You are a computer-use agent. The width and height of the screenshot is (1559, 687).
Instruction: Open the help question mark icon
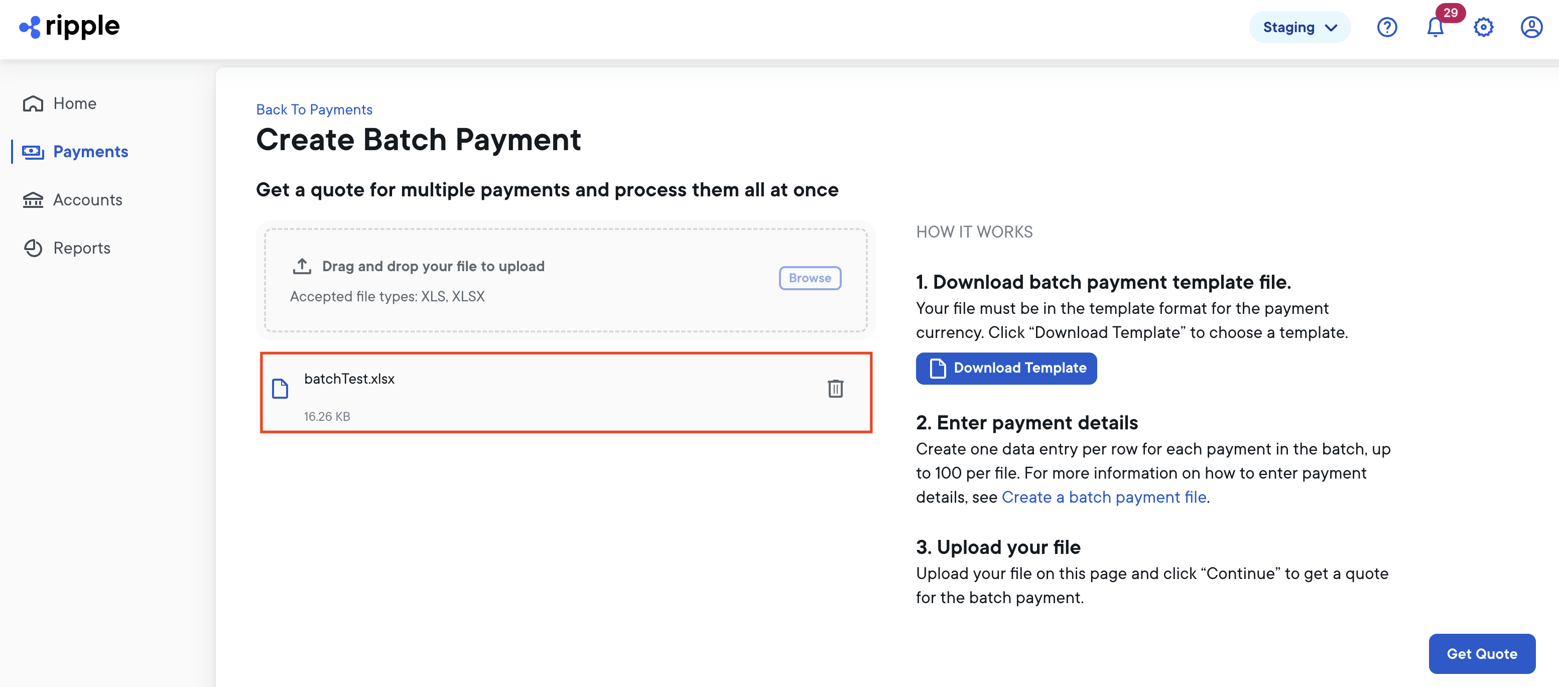pyautogui.click(x=1387, y=27)
